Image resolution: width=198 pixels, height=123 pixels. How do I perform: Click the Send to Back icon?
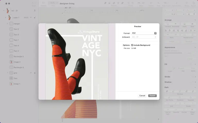click(x=192, y=24)
